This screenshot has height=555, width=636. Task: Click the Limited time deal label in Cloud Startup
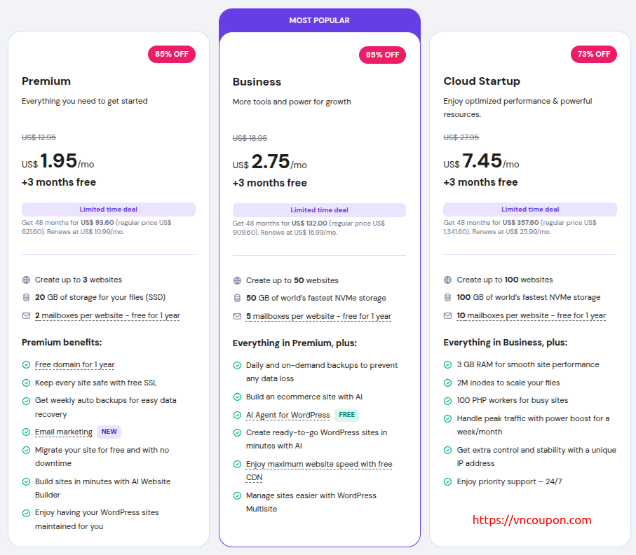click(x=530, y=210)
